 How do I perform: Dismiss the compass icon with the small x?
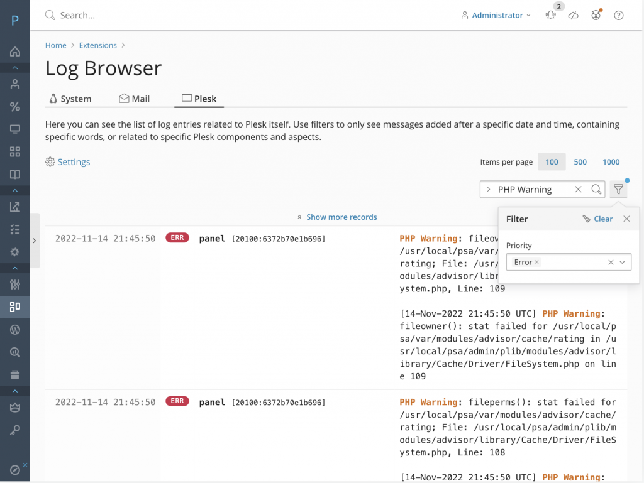tap(25, 465)
